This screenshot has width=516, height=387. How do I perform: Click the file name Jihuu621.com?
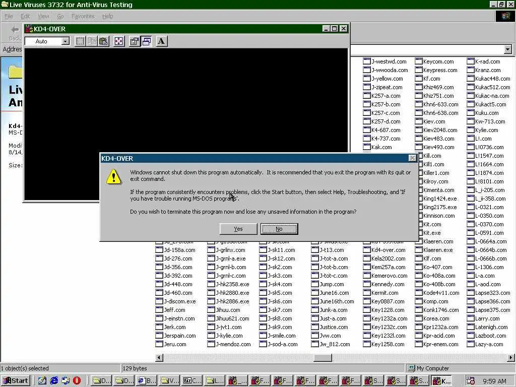point(233,318)
